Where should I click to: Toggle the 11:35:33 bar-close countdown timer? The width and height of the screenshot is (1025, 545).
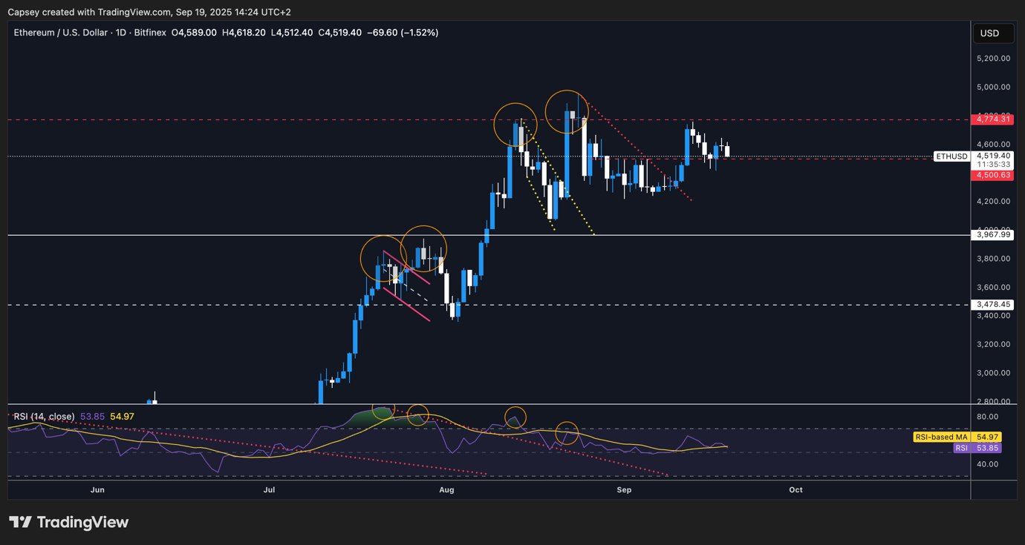tap(992, 165)
